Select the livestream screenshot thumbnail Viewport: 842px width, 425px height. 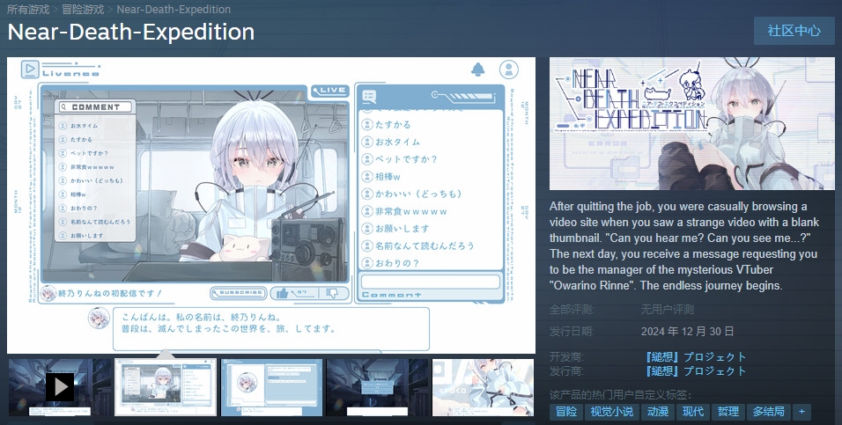166,387
